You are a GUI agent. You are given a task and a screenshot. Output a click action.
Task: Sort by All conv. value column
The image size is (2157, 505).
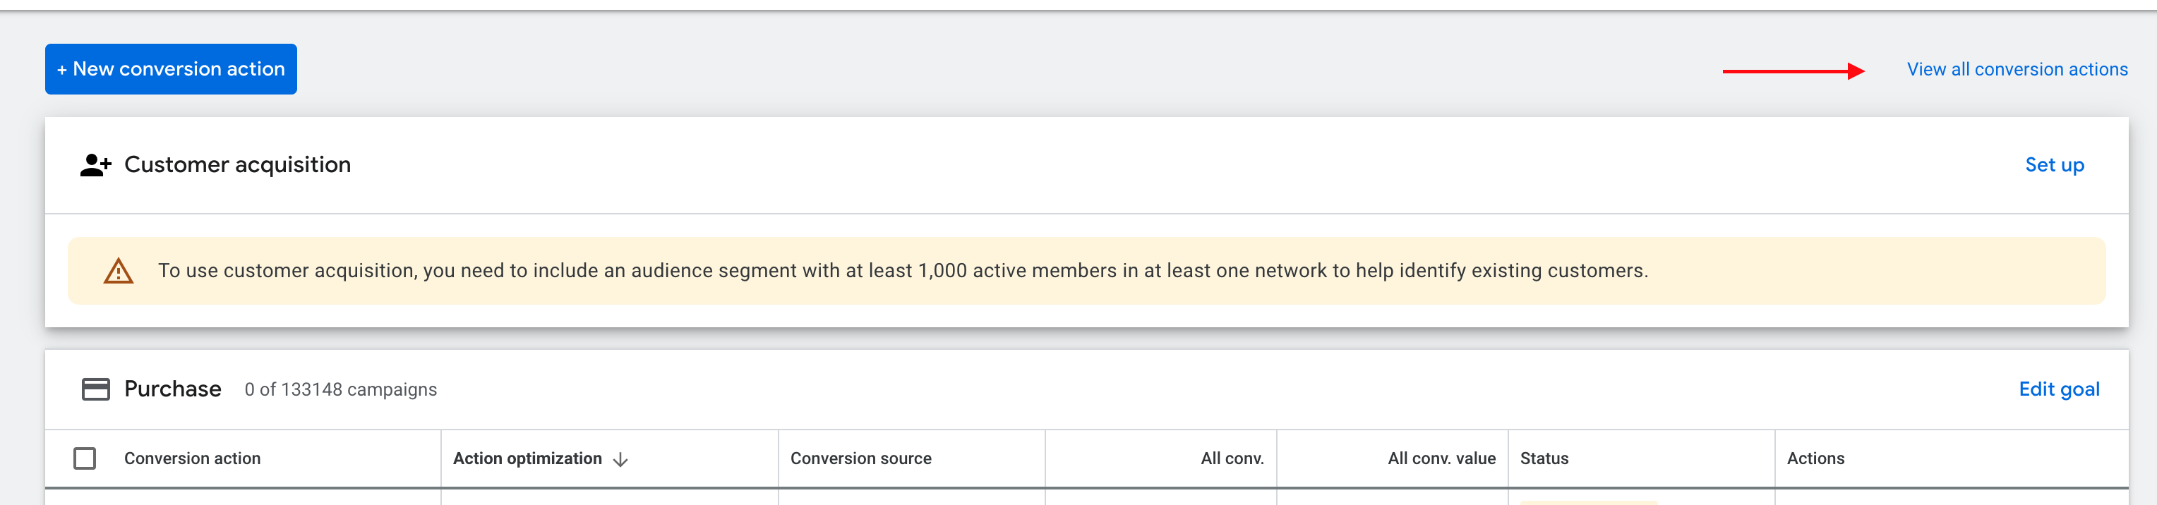[x=1440, y=458]
